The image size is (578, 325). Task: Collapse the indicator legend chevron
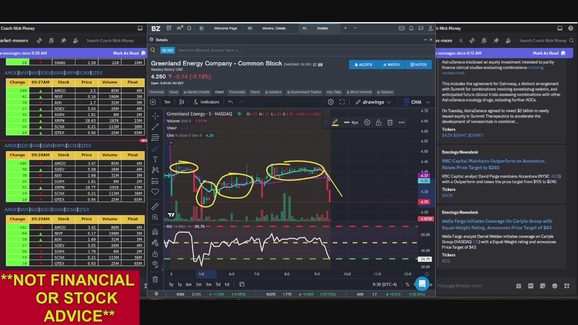171,143
